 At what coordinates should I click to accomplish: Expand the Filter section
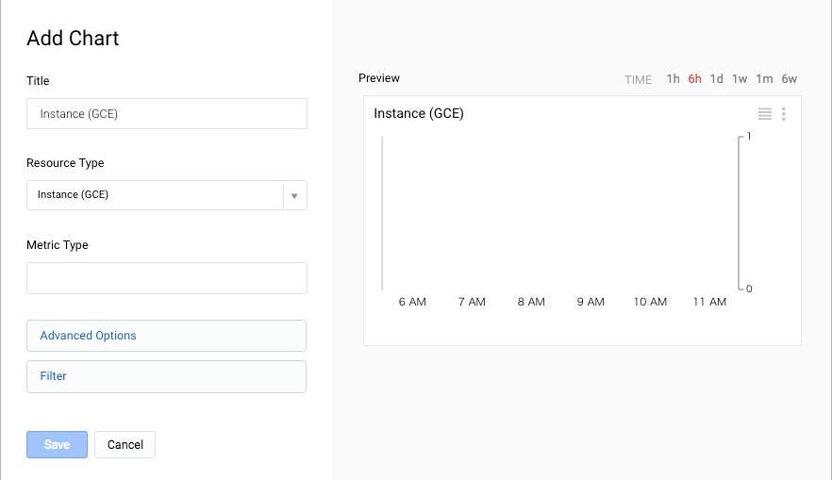pos(166,376)
